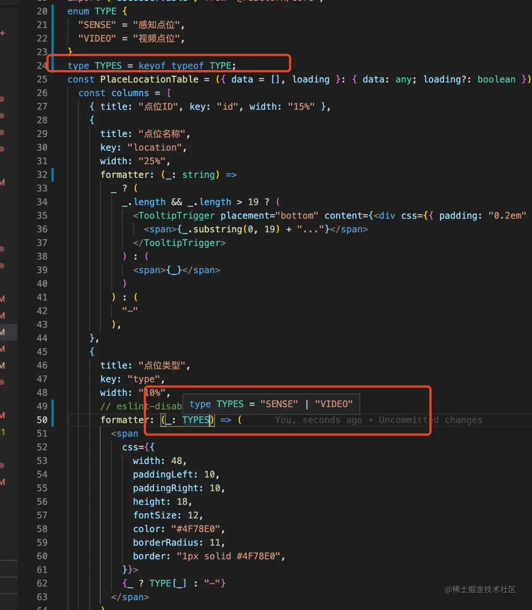Click the keyof keyword on line 24
This screenshot has width=532, height=610.
click(152, 65)
